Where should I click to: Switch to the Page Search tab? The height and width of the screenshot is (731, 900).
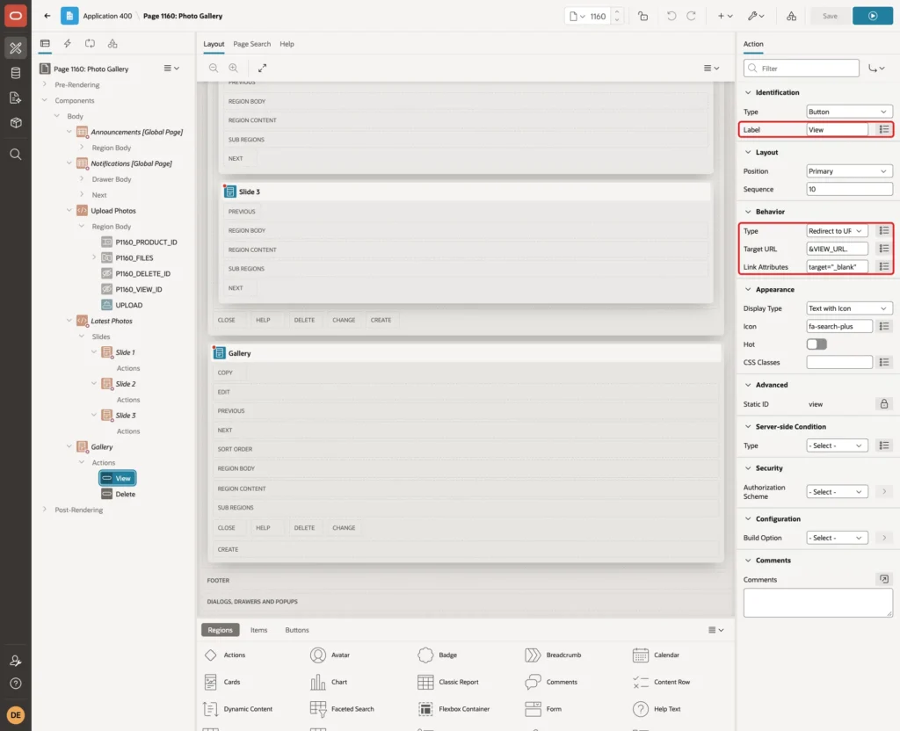click(x=251, y=44)
